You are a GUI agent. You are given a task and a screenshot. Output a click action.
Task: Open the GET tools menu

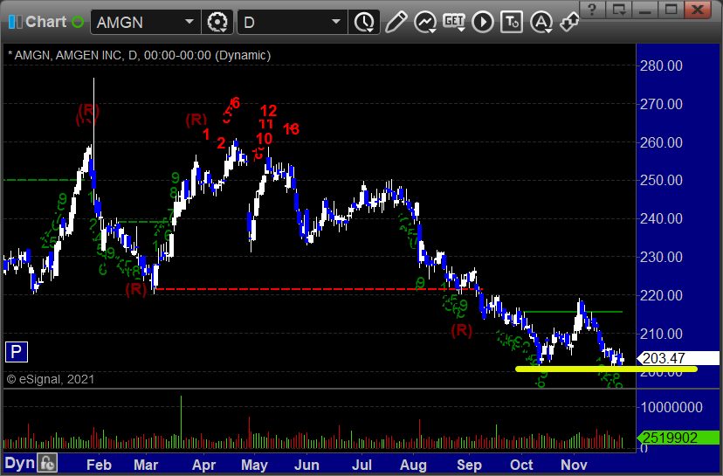click(454, 22)
